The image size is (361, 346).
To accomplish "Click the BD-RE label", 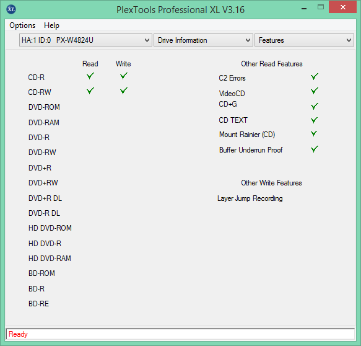I will point(38,304).
